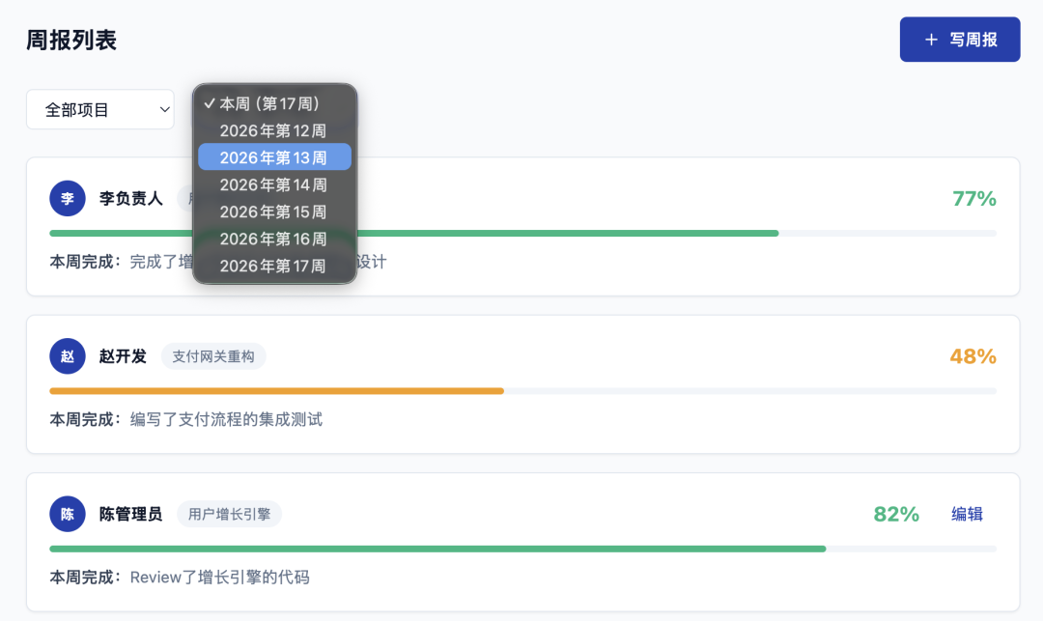Click the 赵 avatar icon
1043x621 pixels.
(x=68, y=356)
